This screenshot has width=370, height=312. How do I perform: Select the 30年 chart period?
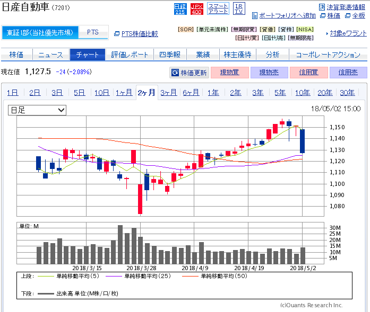click(x=347, y=93)
